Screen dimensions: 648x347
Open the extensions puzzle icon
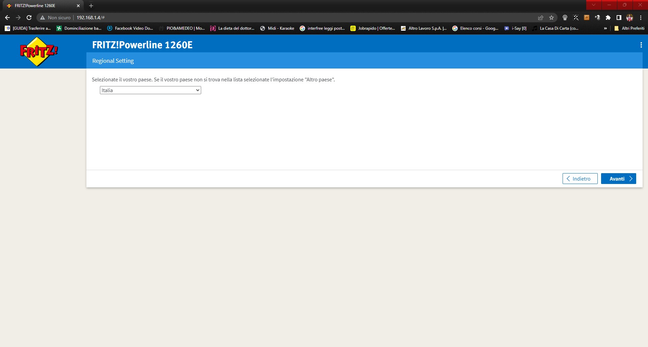(x=608, y=18)
